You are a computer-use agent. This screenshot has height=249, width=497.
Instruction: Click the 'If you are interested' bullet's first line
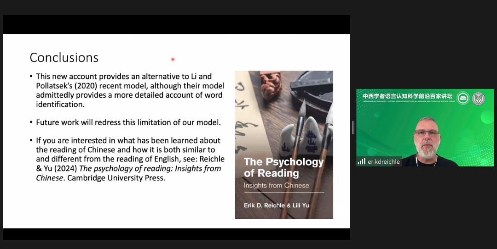(128, 140)
